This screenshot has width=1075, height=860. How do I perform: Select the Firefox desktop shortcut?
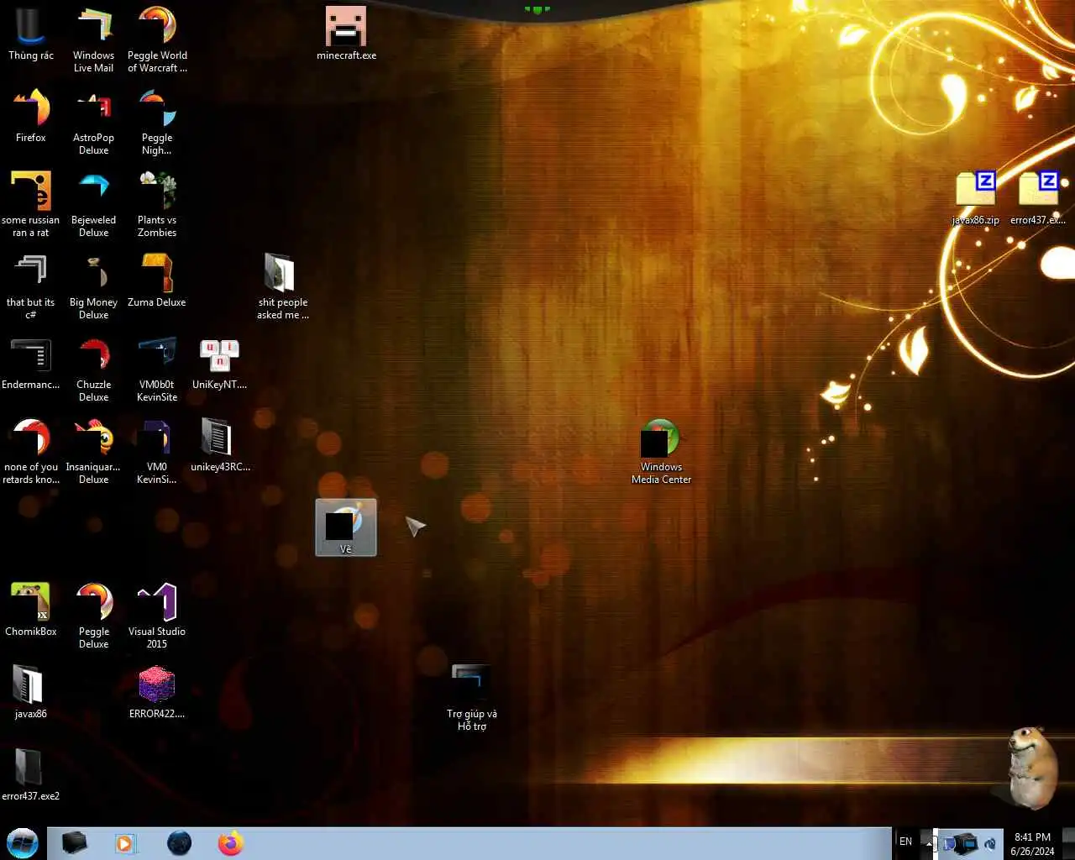(x=31, y=116)
